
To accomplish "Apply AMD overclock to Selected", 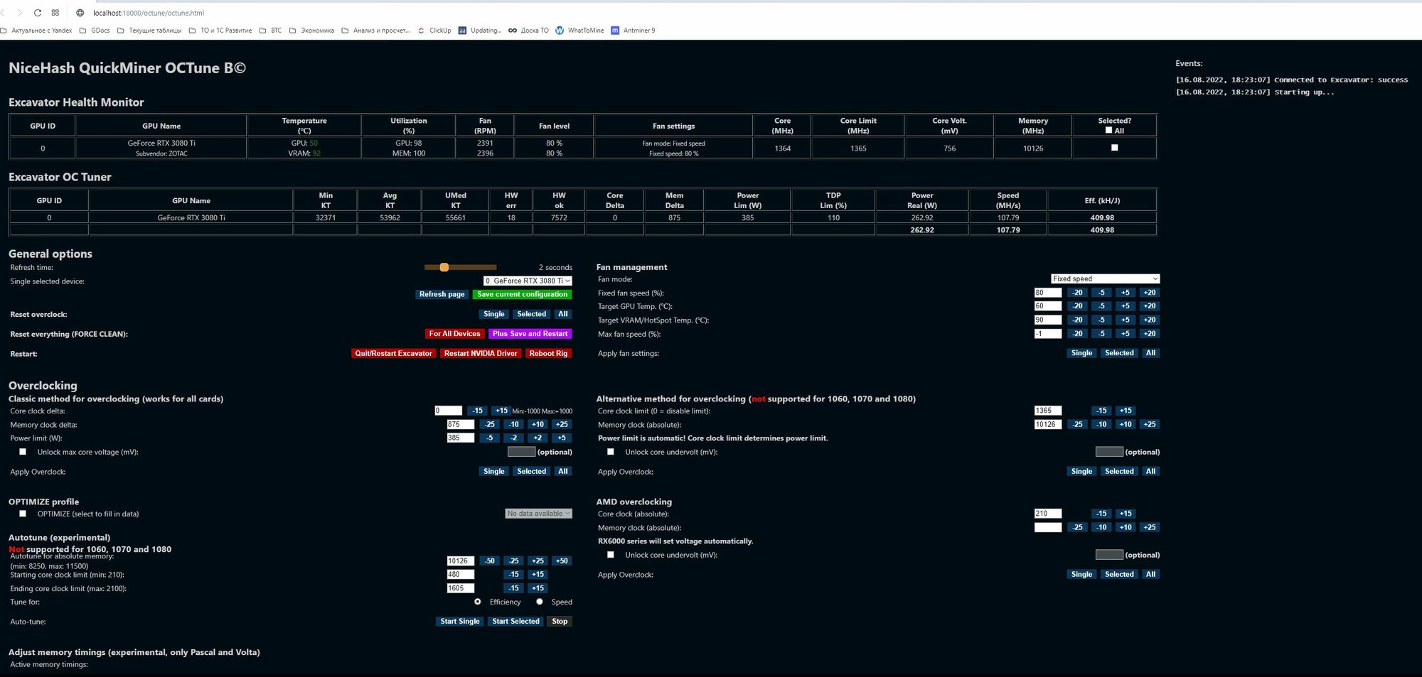I will coord(1119,575).
